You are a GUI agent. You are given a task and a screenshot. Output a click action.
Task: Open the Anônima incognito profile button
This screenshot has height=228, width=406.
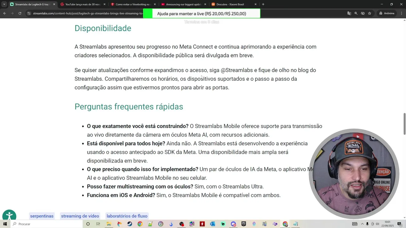point(387,13)
